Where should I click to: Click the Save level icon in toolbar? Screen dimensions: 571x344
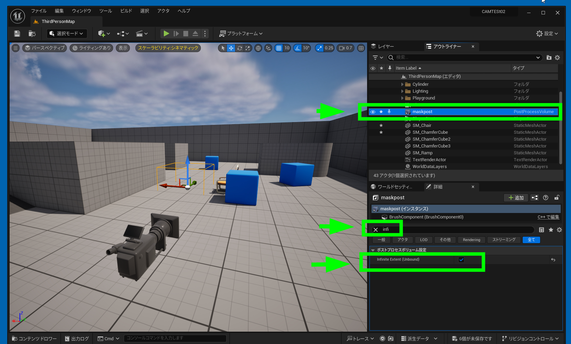tap(17, 34)
